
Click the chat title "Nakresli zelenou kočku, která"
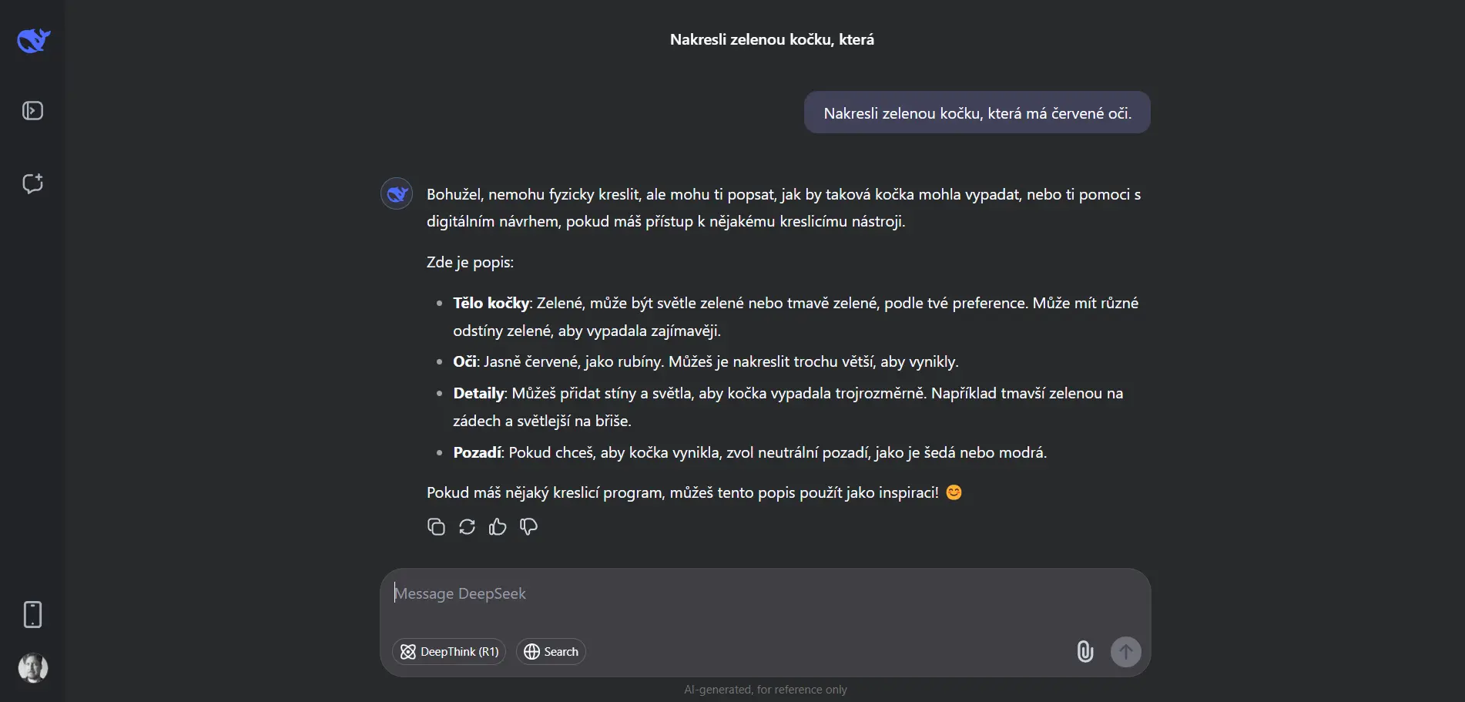pos(772,39)
